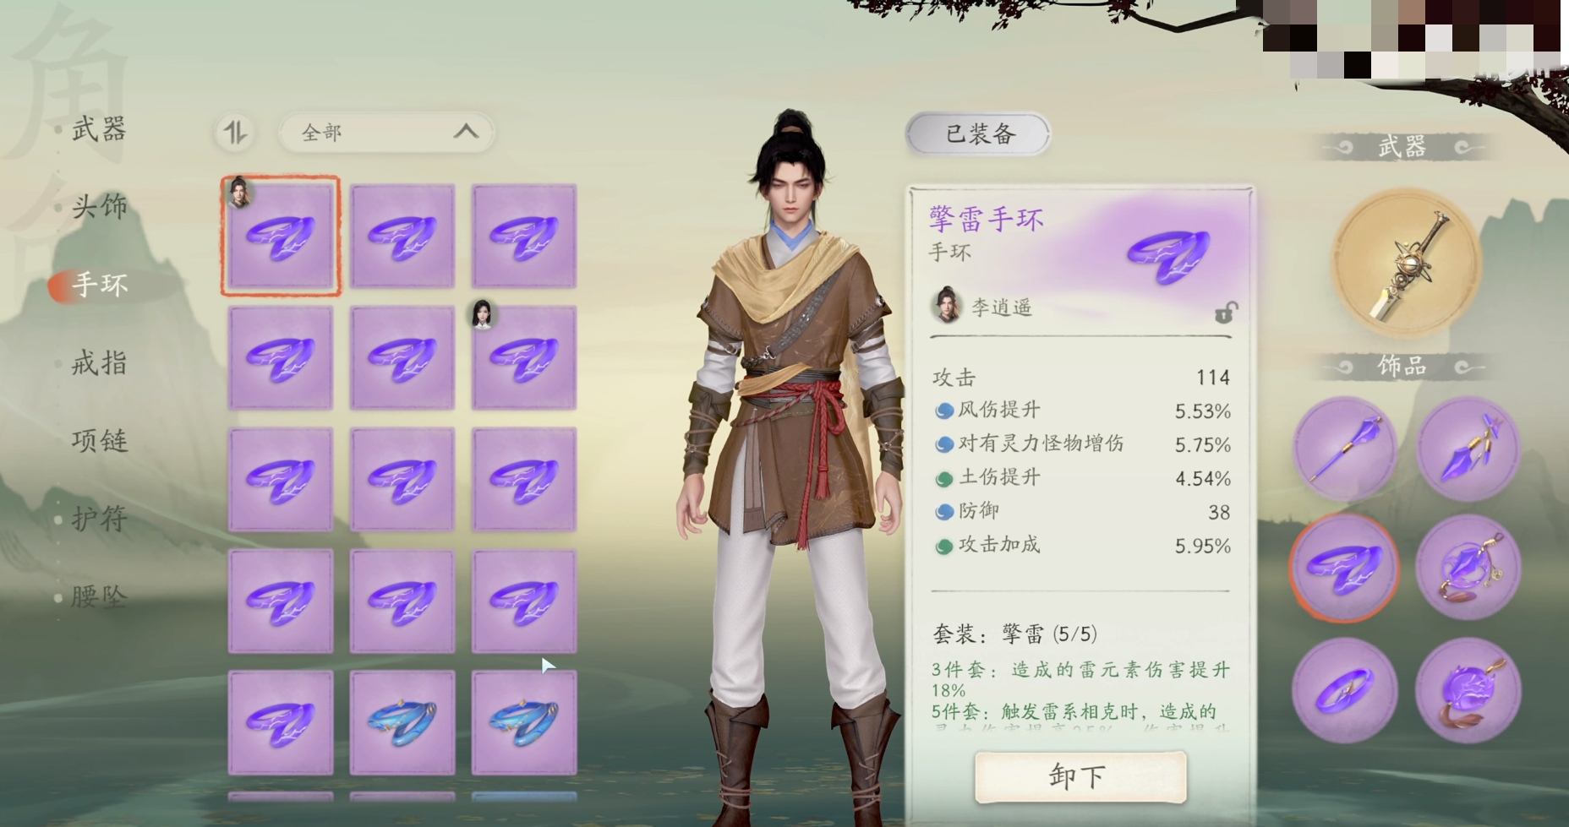Image resolution: width=1569 pixels, height=827 pixels.
Task: Select first blue bracelet in inventory
Action: (x=402, y=722)
